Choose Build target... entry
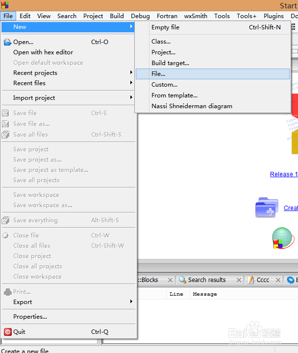 (213, 63)
